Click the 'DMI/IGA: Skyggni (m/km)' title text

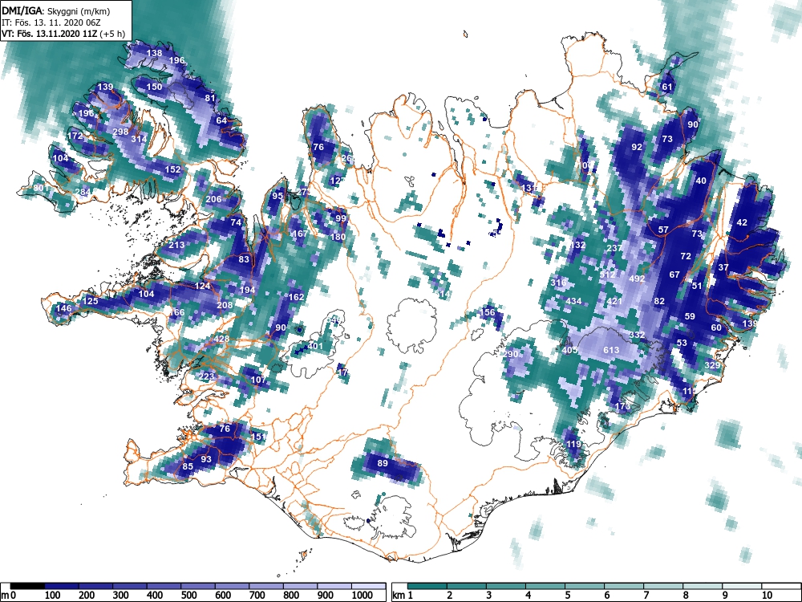tap(56, 10)
